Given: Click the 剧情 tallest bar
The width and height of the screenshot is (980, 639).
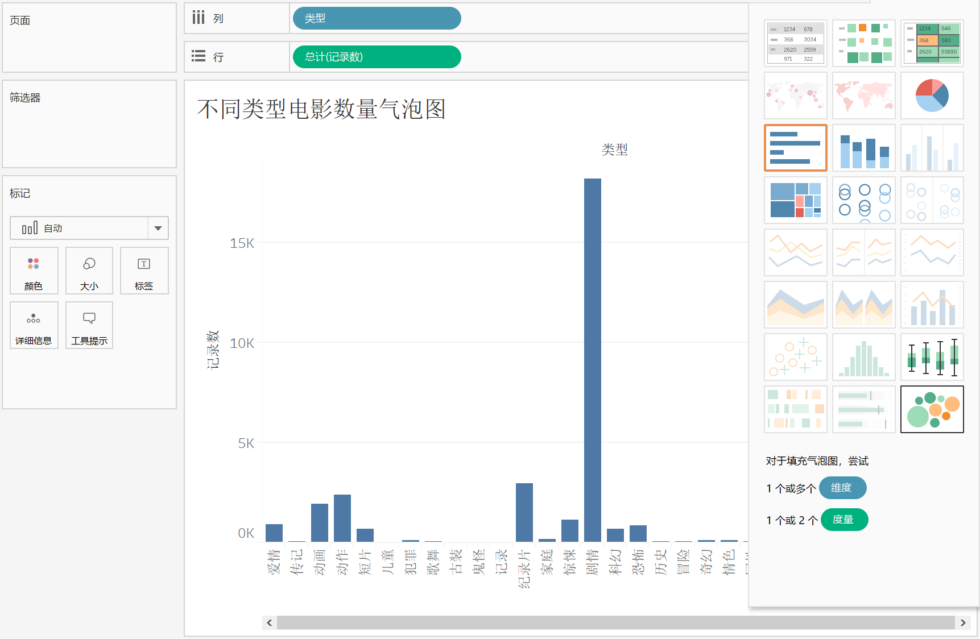Looking at the screenshot, I should click(x=593, y=360).
